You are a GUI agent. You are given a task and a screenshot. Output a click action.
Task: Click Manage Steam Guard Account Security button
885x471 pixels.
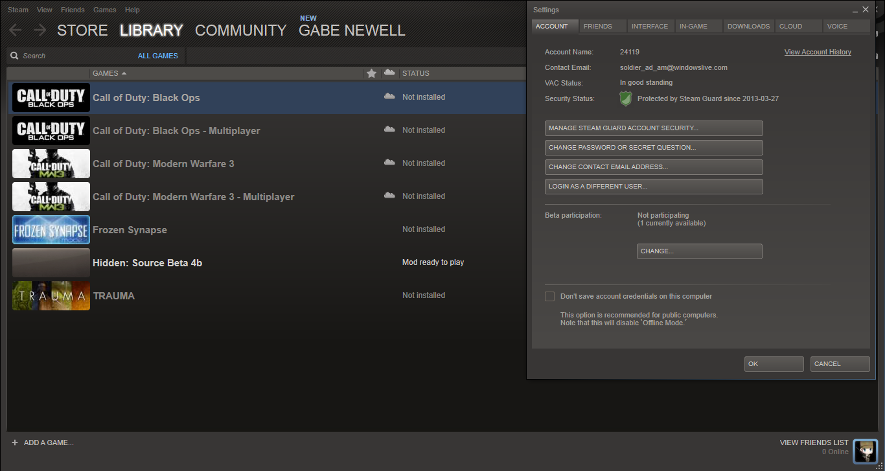[x=654, y=128]
